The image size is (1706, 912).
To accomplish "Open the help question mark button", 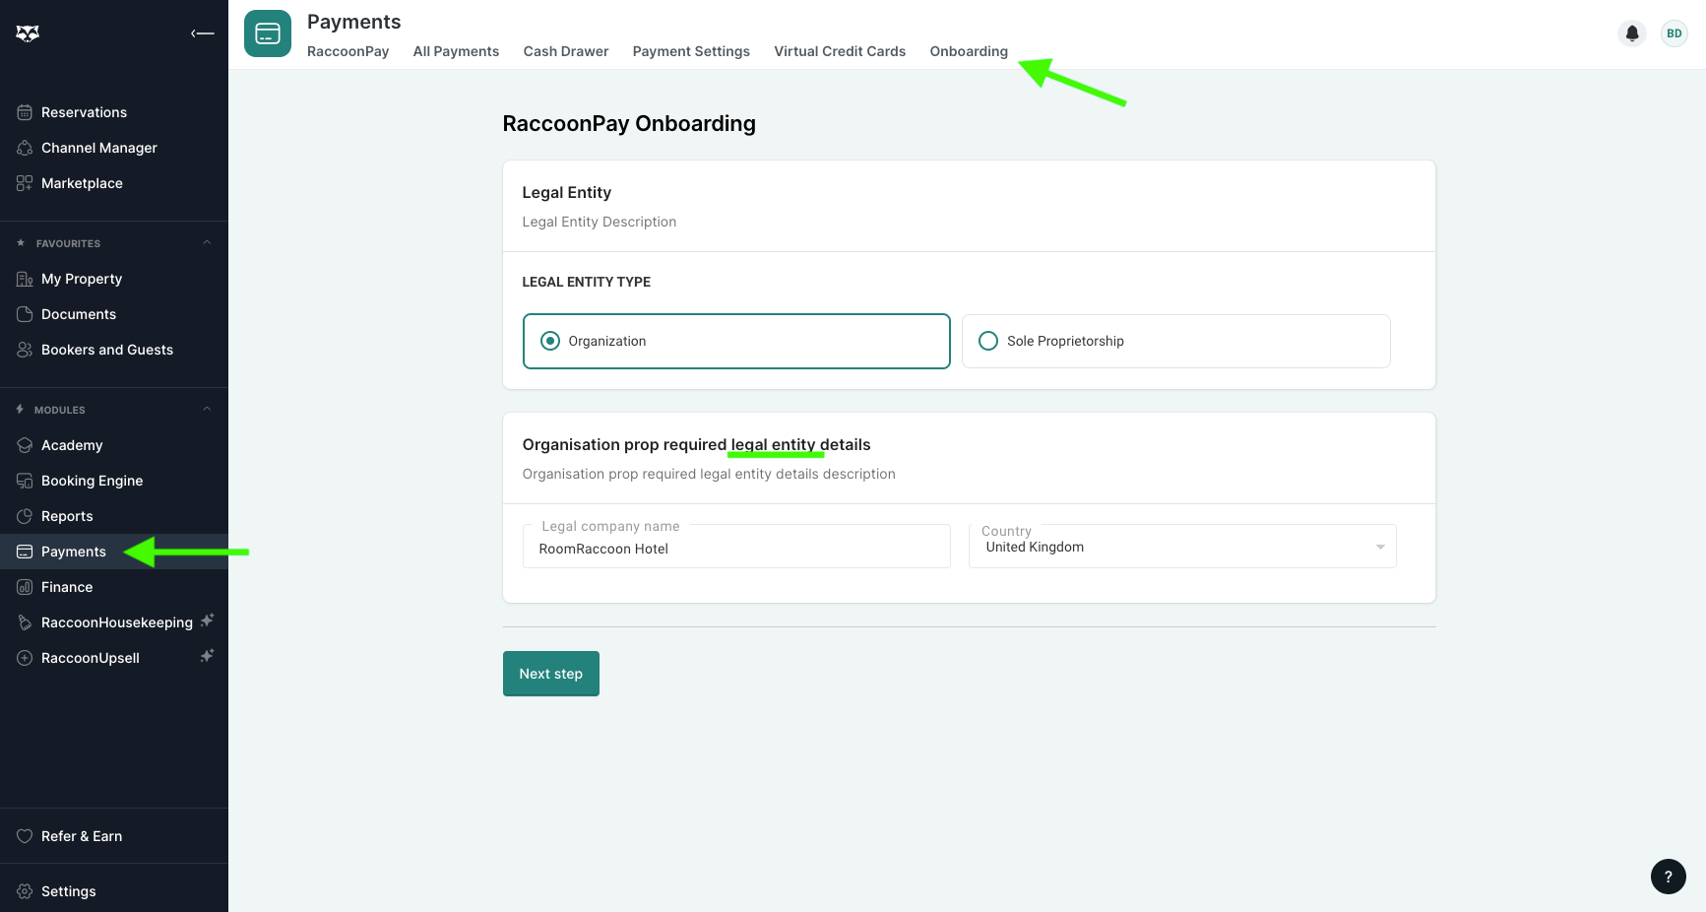I will 1669,877.
